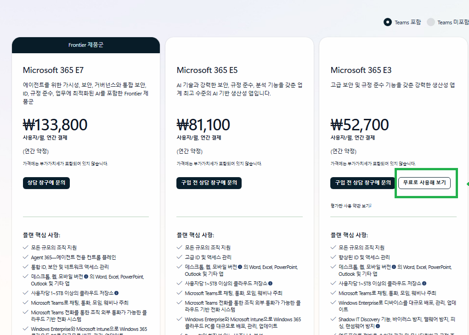Open info icon beside E5 '데스크톱, 웹, 모바일 버전'

pos(240,267)
